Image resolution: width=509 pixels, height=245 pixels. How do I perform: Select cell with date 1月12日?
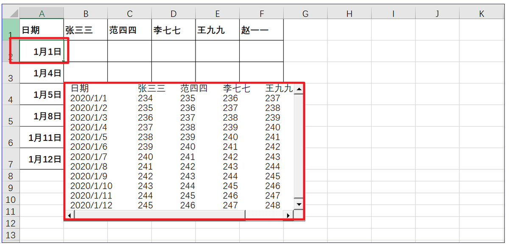click(42, 159)
